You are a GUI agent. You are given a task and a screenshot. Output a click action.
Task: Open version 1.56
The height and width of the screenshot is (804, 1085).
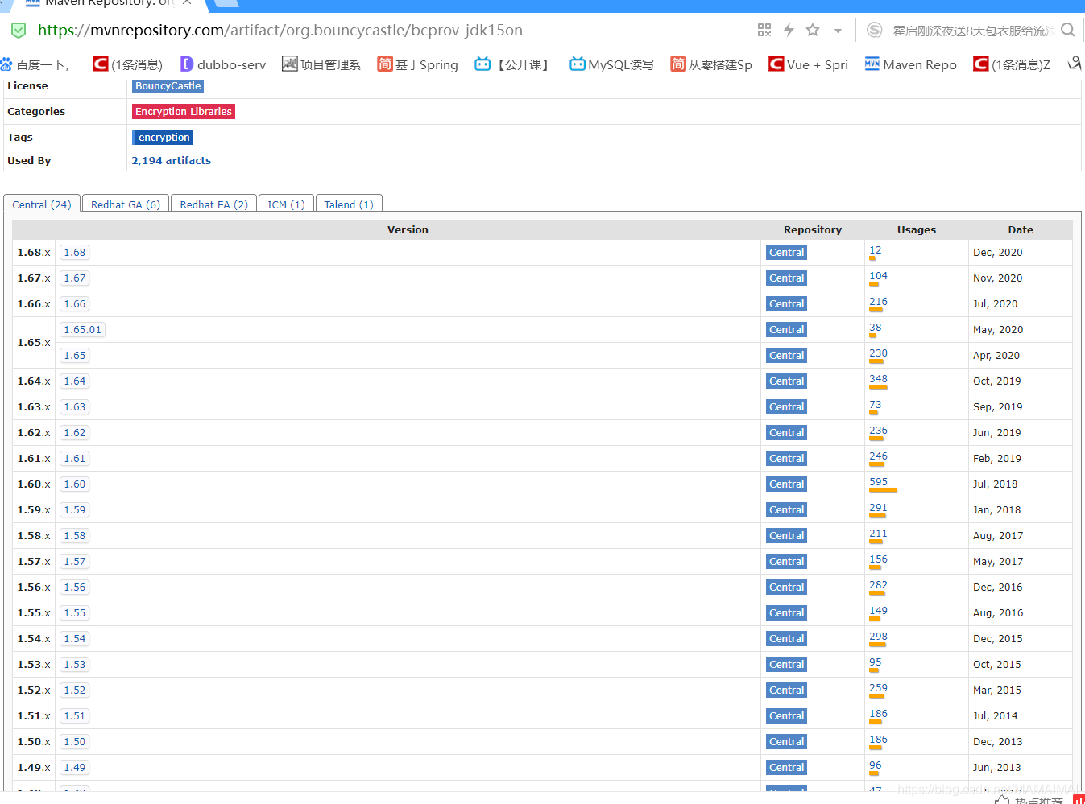(75, 588)
